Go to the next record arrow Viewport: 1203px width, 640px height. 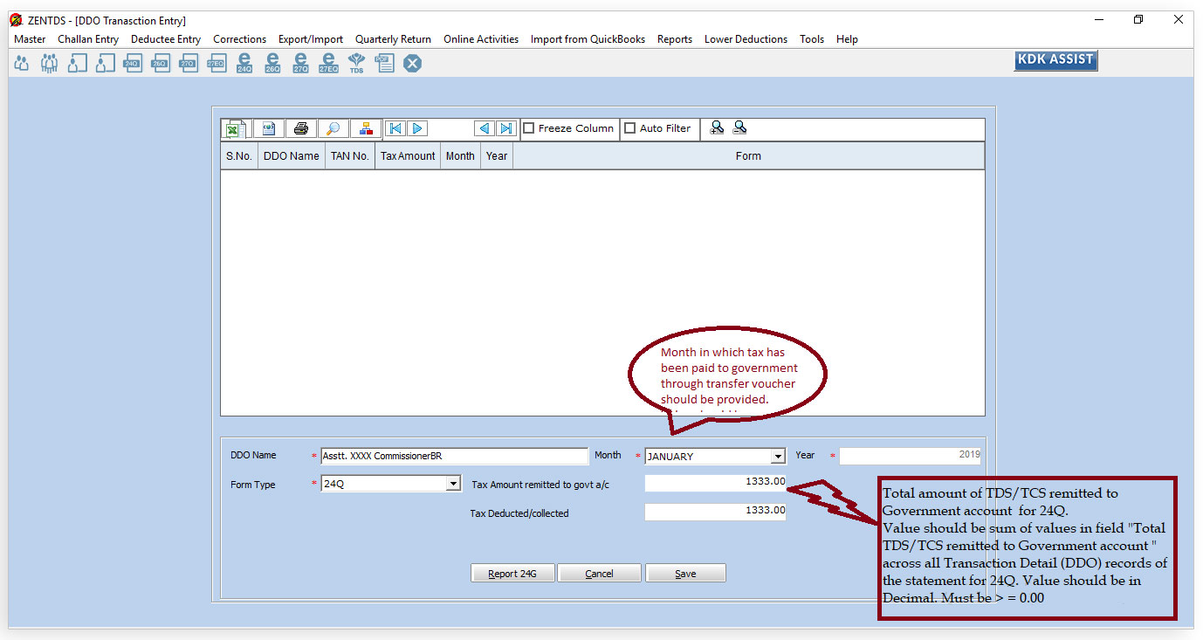point(417,128)
